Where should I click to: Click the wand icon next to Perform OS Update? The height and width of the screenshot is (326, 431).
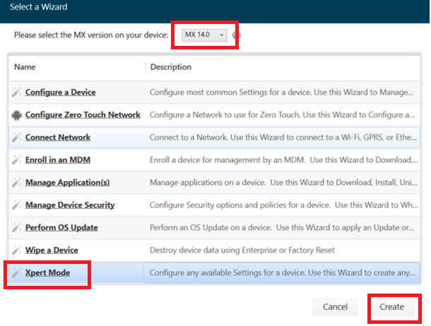[x=16, y=228]
